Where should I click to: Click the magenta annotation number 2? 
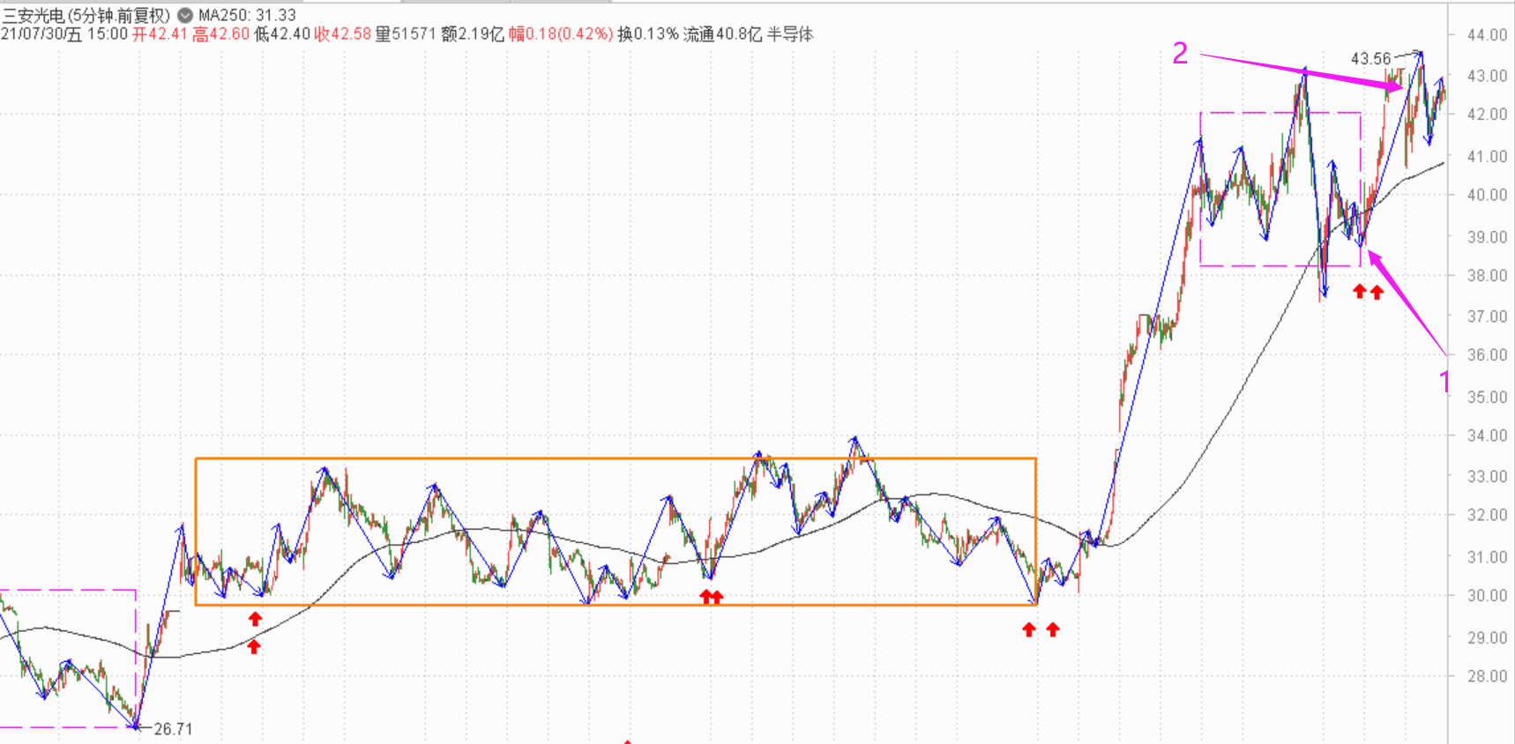coord(1180,54)
